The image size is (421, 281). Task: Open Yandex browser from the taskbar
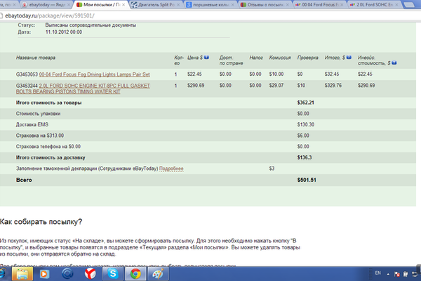(91, 274)
